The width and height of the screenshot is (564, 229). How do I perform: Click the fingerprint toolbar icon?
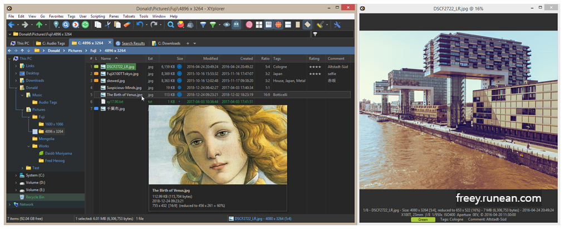coord(249,25)
